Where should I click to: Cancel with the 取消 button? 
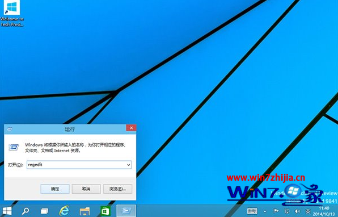pyautogui.click(x=86, y=189)
